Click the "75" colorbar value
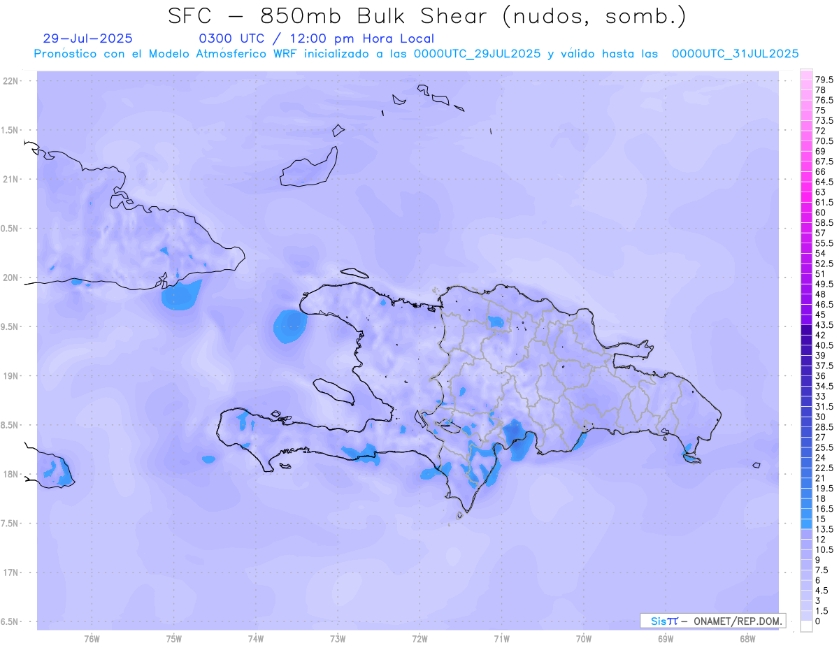Viewport: 839px width, 648px height. pos(821,110)
